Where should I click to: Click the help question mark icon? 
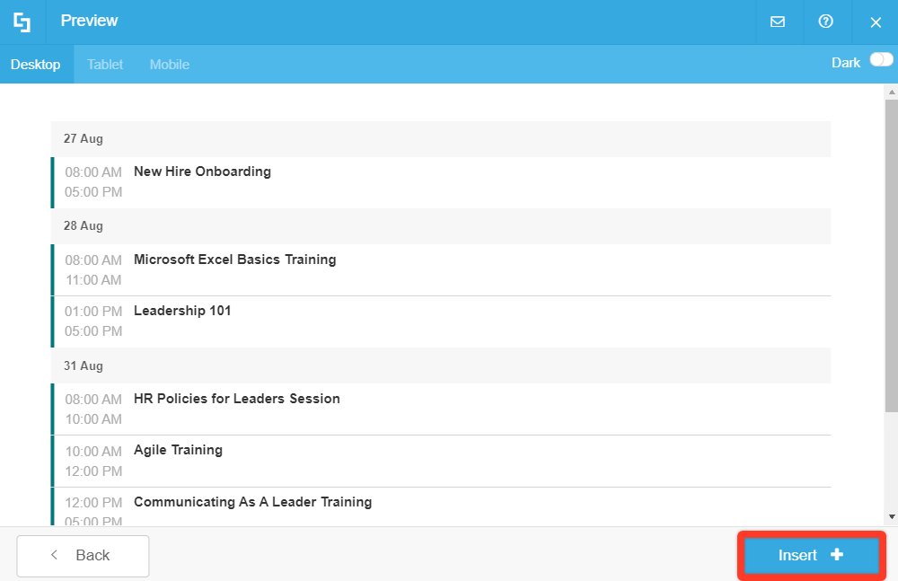[x=826, y=21]
